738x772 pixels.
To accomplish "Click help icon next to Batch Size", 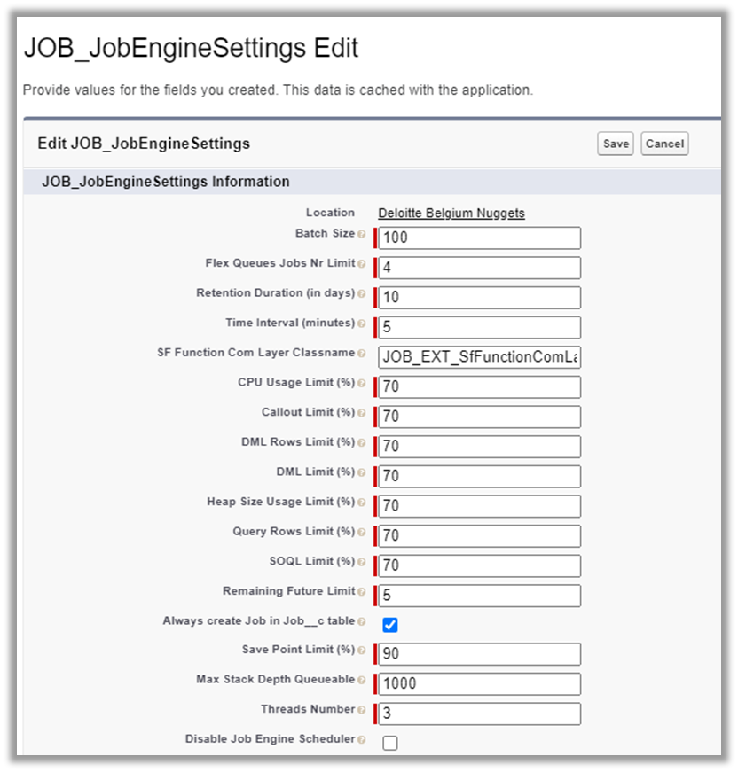I will coord(361,234).
